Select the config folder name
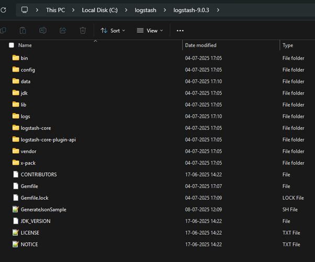315x262 pixels. (28, 70)
